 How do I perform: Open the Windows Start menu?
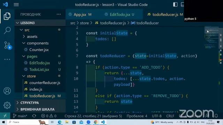point(3,122)
